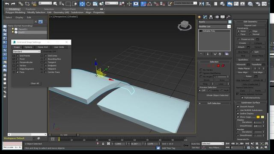Viewport: 274px width, 154px height.
Task: Click the Clear All snaps button
Action: pos(35,83)
